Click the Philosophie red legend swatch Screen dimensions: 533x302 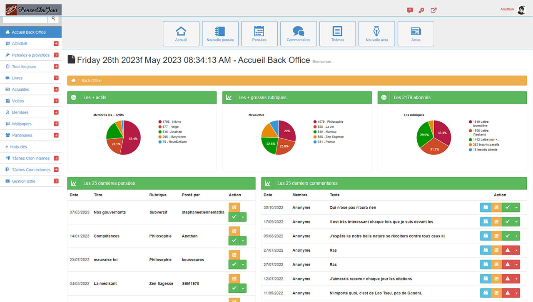pyautogui.click(x=315, y=122)
